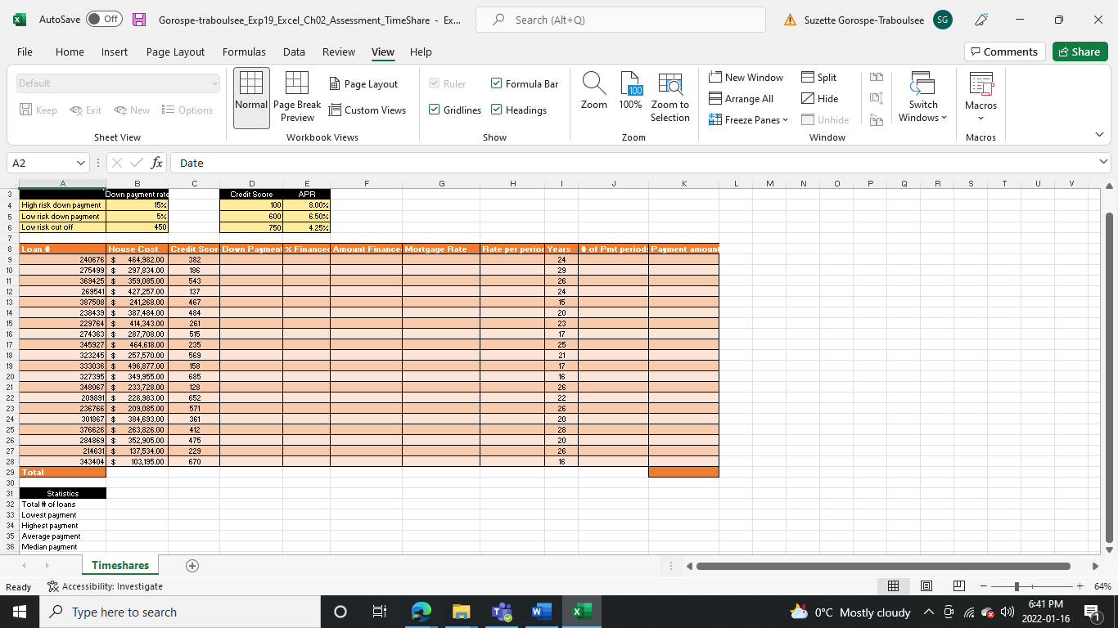Click the Search (Alt+Q) box
The image size is (1118, 628).
point(620,20)
